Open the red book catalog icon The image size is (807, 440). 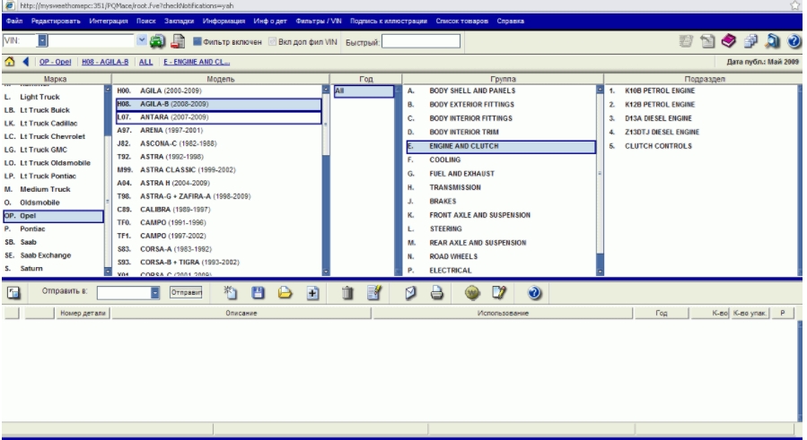click(x=728, y=40)
